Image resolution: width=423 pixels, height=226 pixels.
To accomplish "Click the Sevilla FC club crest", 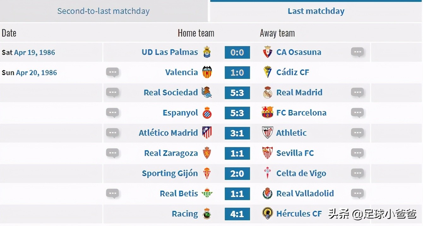I will [268, 153].
